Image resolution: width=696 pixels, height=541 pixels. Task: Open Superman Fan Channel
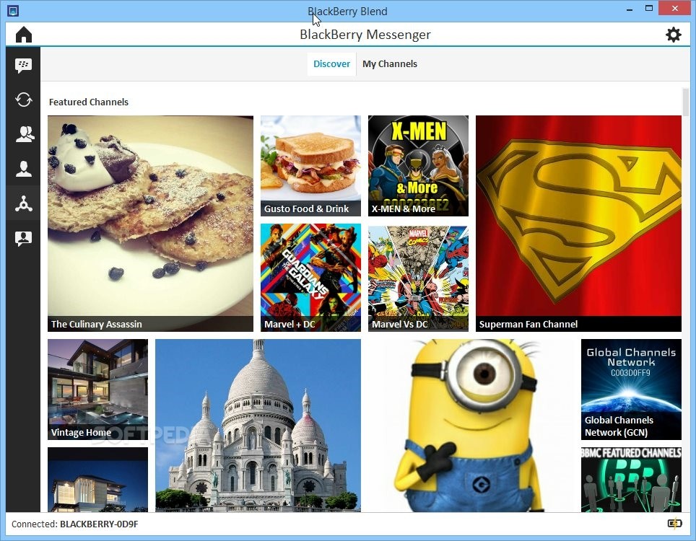[578, 224]
